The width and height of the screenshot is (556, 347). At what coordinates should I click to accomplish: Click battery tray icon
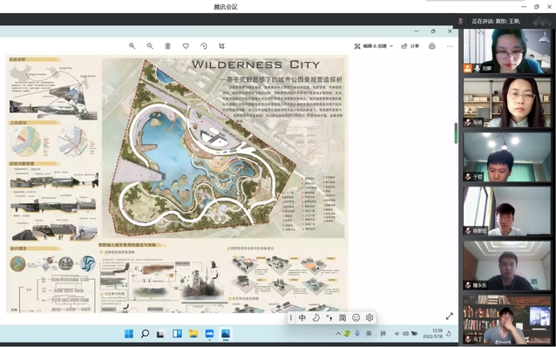pos(414,334)
